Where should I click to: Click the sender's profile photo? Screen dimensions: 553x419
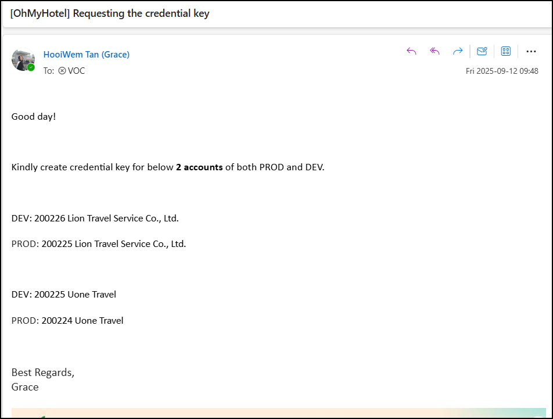coord(22,59)
